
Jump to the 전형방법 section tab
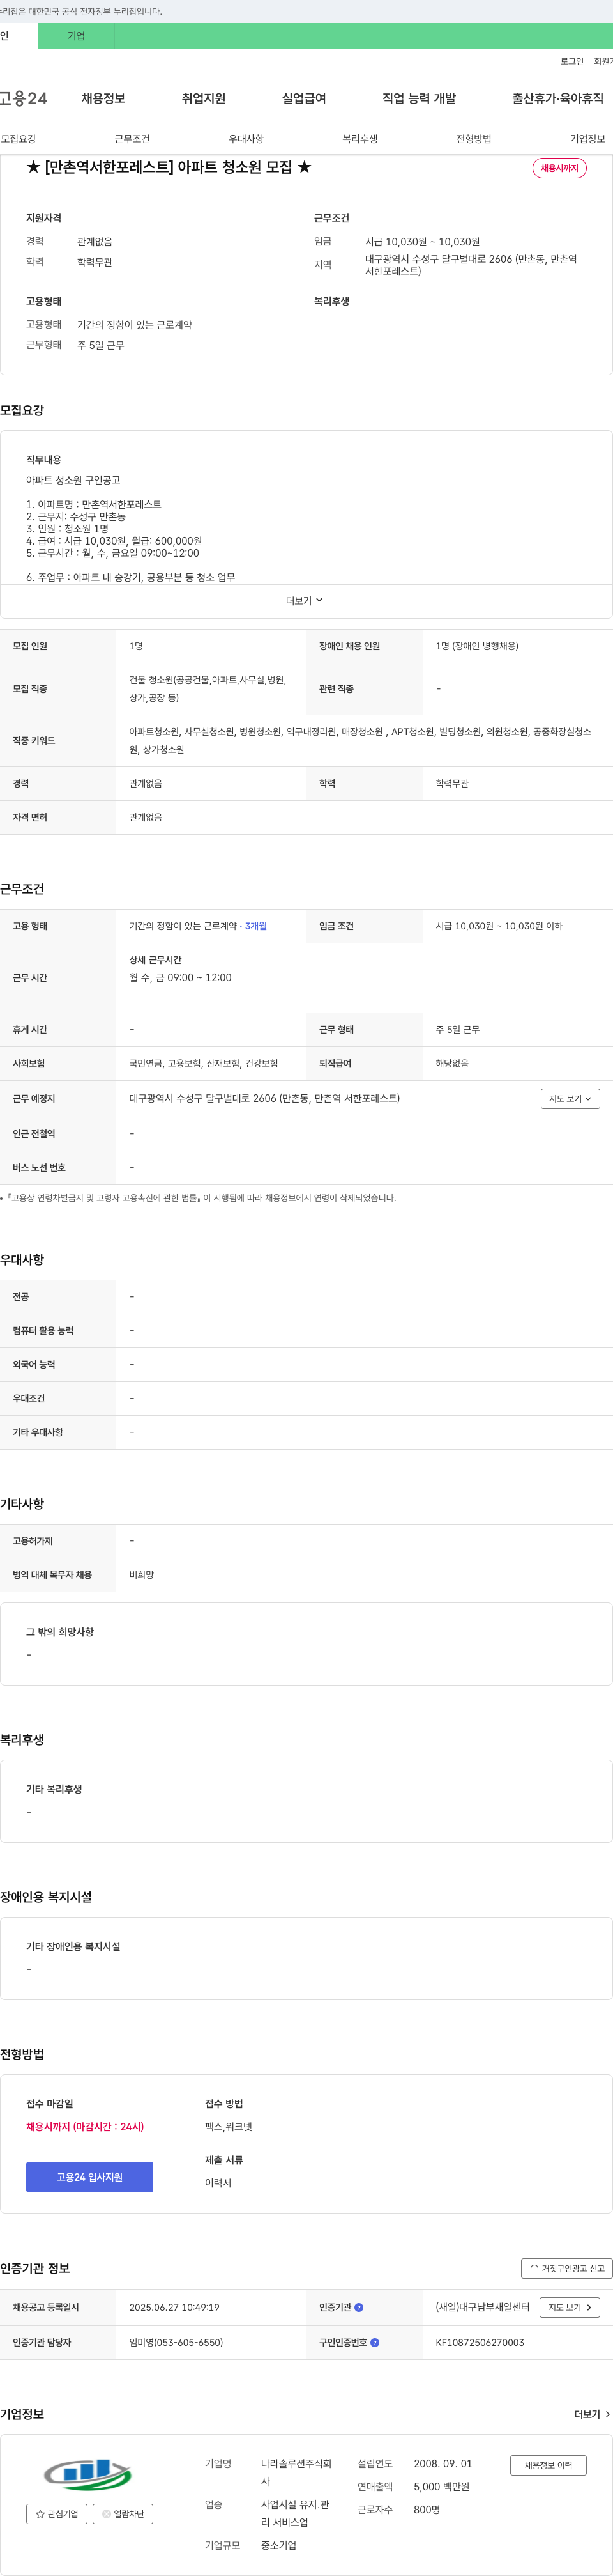tap(473, 139)
